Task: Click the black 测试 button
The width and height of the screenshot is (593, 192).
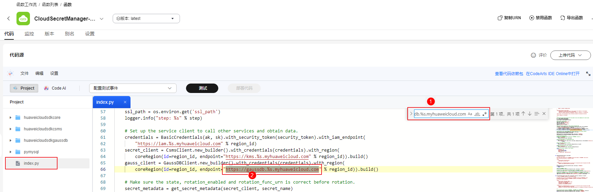Action: coord(202,88)
